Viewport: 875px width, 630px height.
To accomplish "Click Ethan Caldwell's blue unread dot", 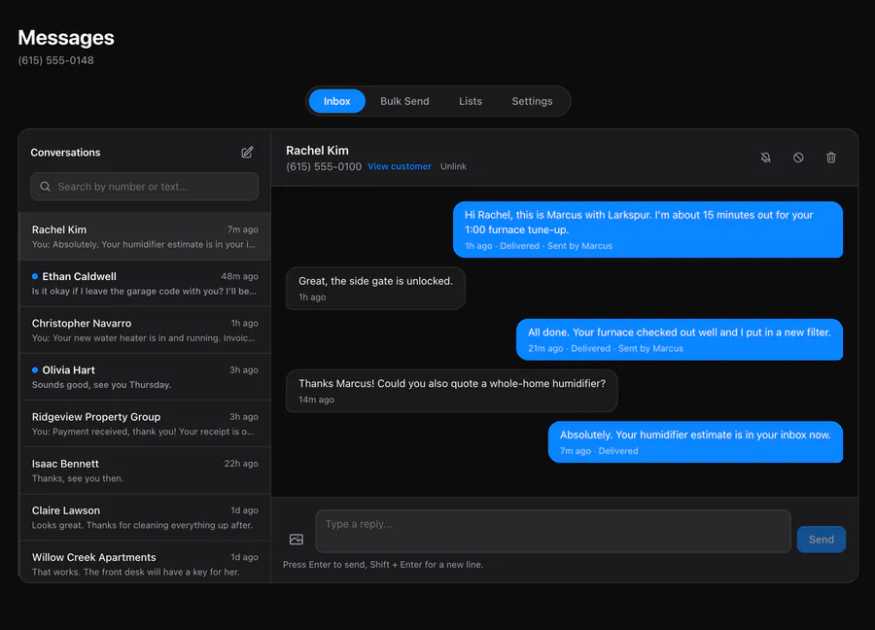I will click(x=35, y=276).
